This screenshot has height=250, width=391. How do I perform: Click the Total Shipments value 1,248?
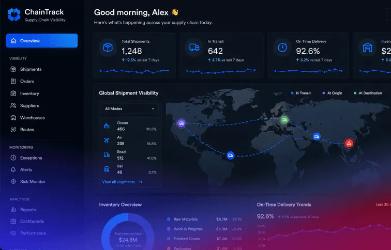pyautogui.click(x=132, y=51)
